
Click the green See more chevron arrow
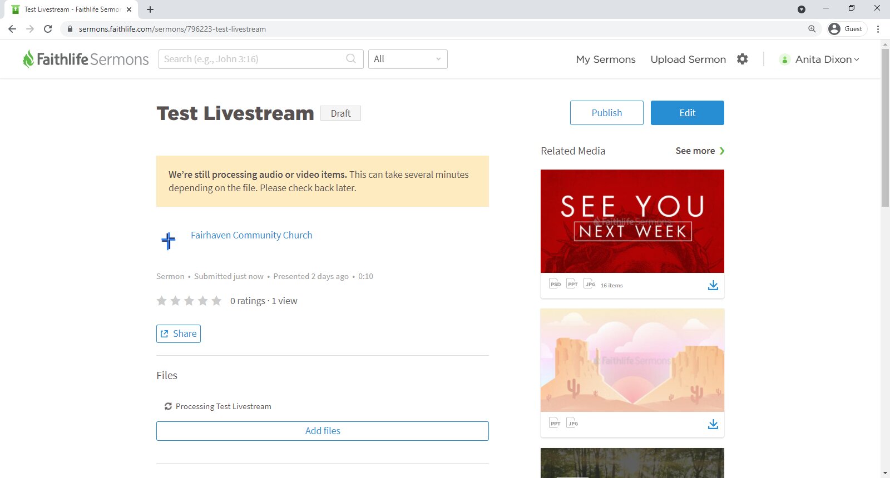(722, 151)
